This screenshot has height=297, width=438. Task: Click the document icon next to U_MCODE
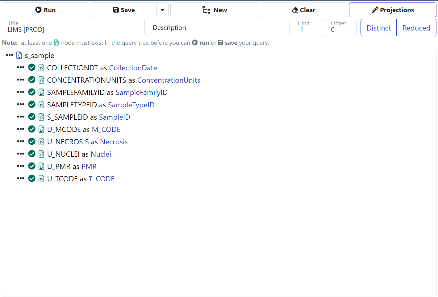click(x=41, y=130)
